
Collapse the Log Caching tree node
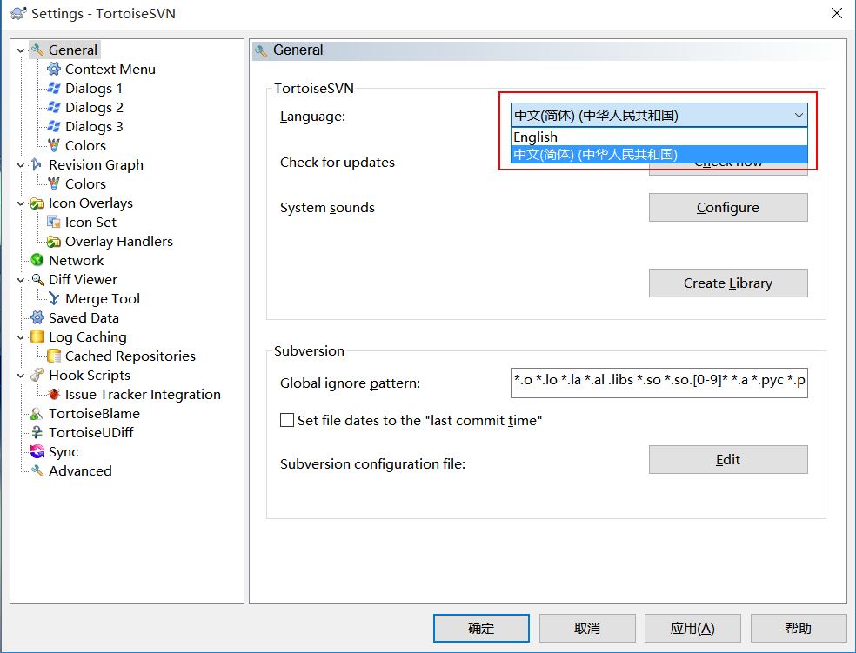tap(21, 337)
